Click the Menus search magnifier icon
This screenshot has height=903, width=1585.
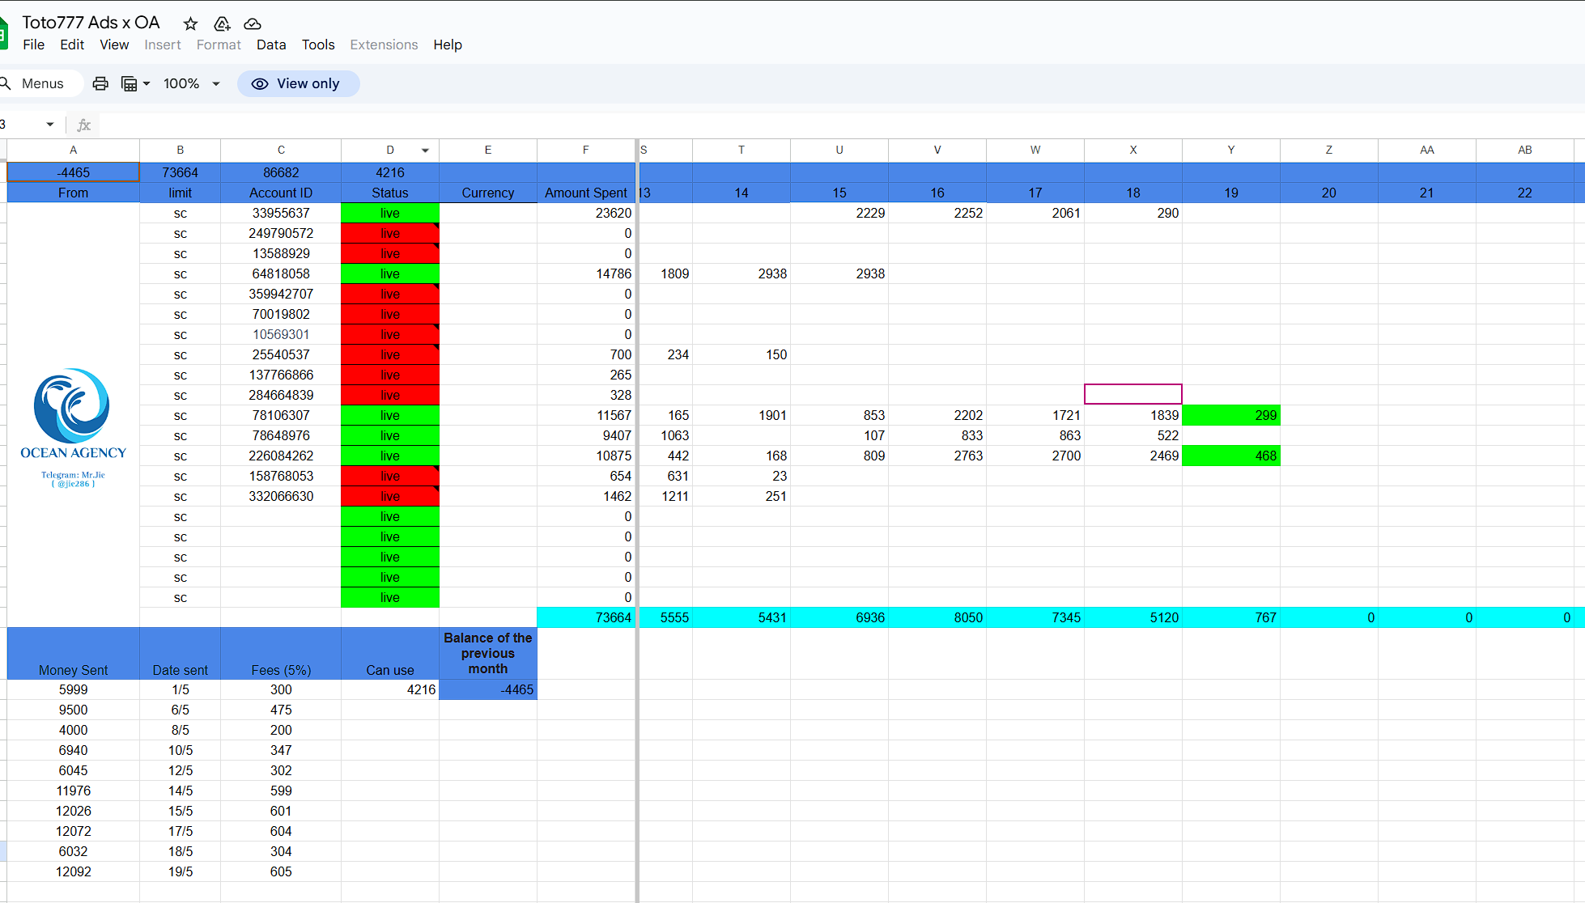coord(6,83)
